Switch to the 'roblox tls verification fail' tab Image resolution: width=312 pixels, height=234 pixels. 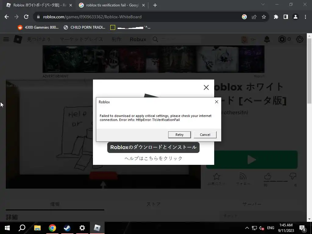click(x=112, y=5)
